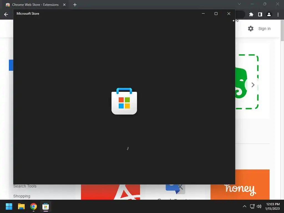Click the Microsoft Store bag logo
The image size is (284, 213).
coord(124,101)
